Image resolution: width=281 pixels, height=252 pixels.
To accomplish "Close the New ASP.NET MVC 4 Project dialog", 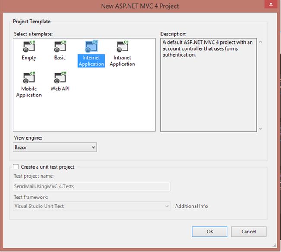I will [271, 4].
